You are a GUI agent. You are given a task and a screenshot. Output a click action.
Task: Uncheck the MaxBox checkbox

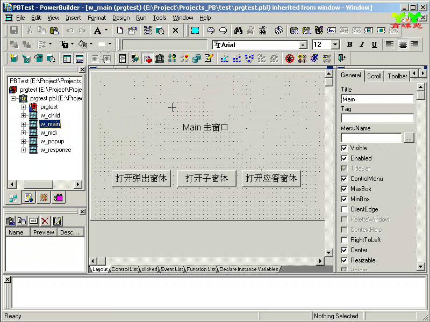tap(344, 189)
